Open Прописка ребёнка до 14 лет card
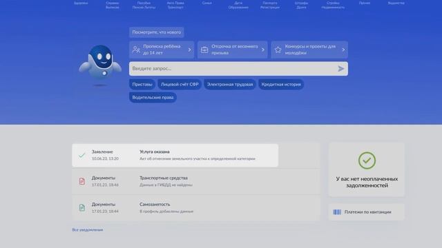442x248 pixels. [162, 50]
